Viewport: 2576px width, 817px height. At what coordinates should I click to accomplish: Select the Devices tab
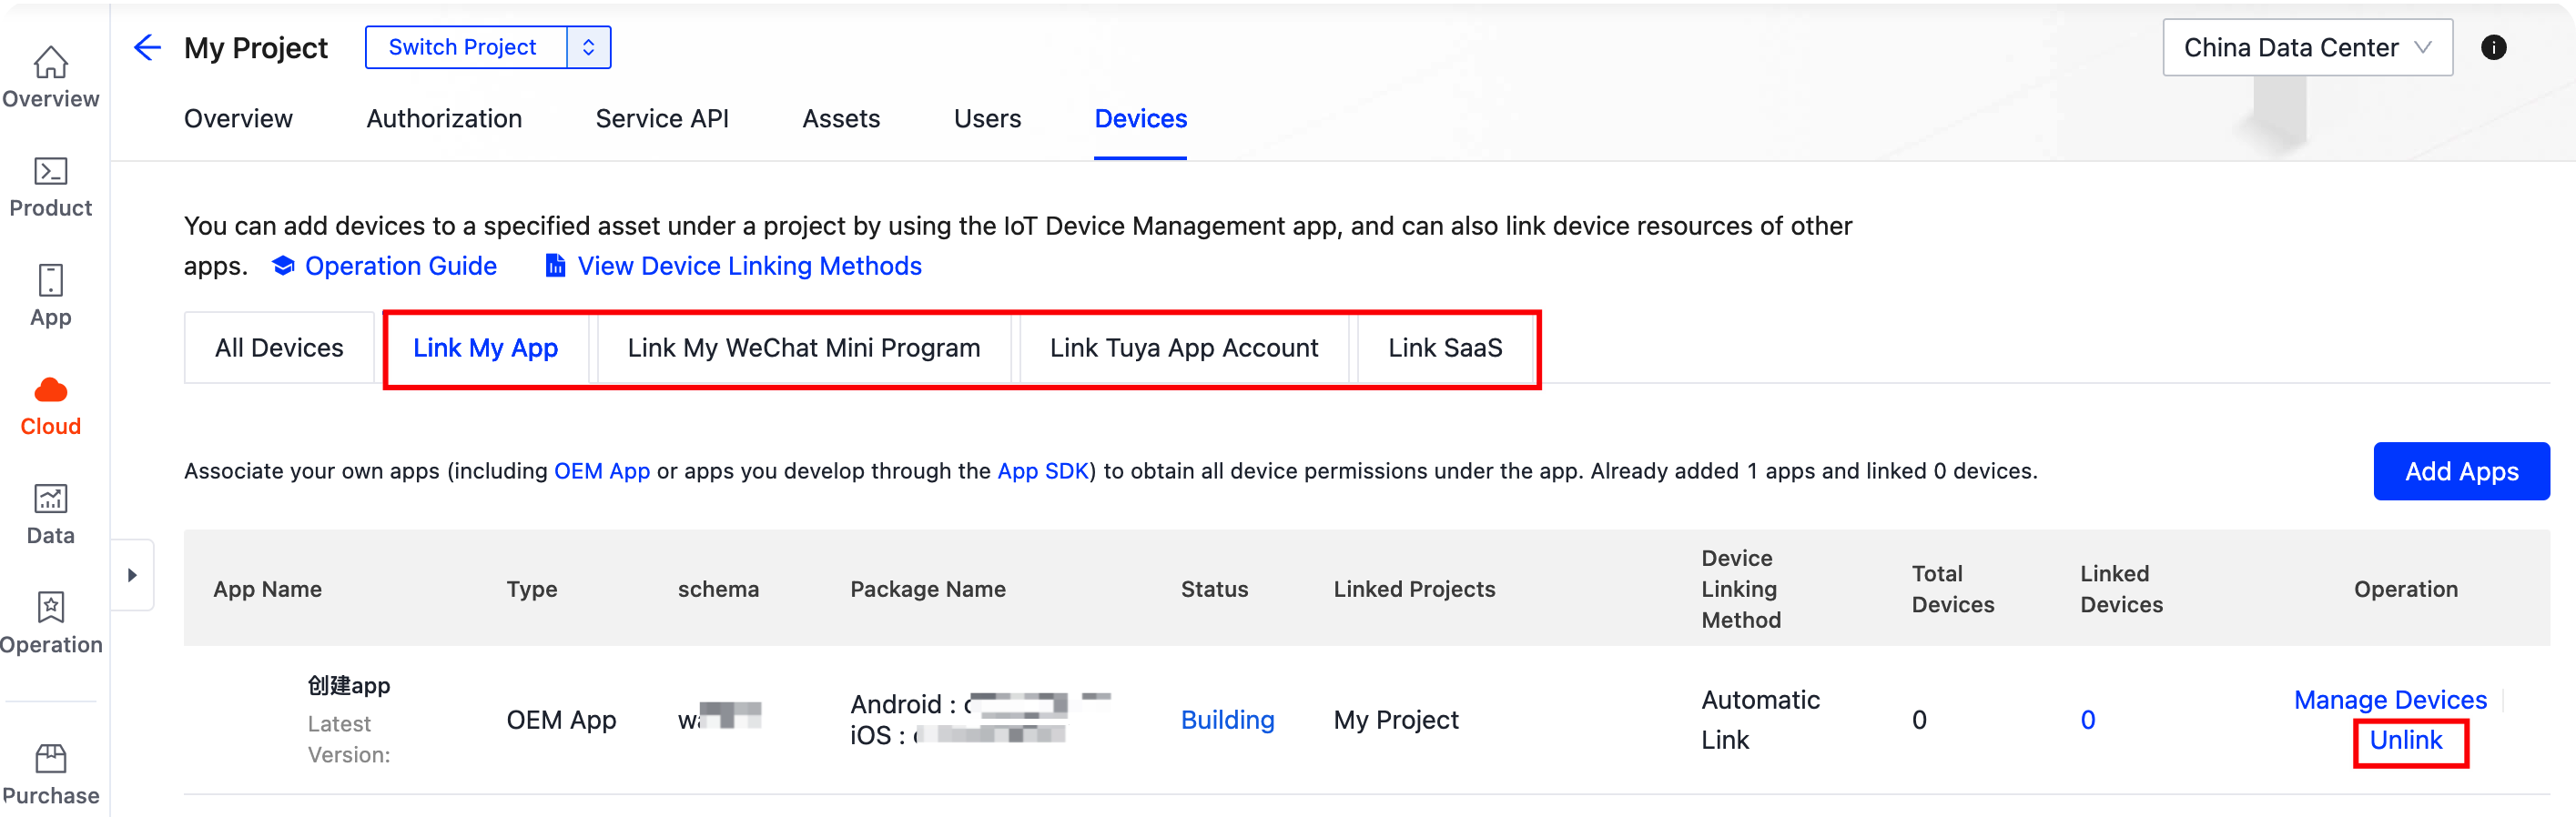pyautogui.click(x=1140, y=119)
